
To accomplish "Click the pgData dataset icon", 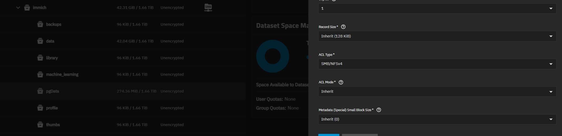I will point(40,91).
